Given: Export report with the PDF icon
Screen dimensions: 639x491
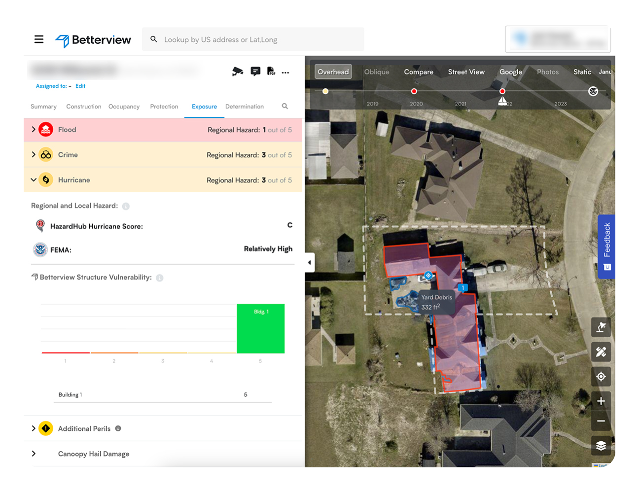Looking at the screenshot, I should click(271, 71).
